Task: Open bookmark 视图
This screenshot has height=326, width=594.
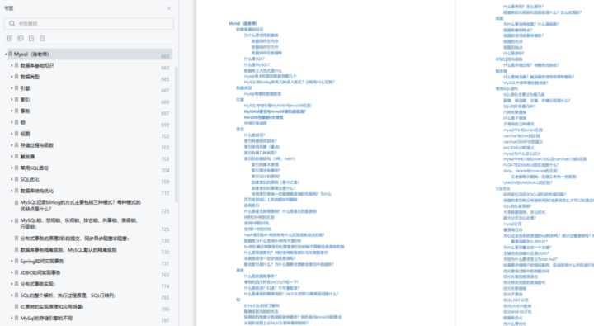Action: pyautogui.click(x=25, y=134)
